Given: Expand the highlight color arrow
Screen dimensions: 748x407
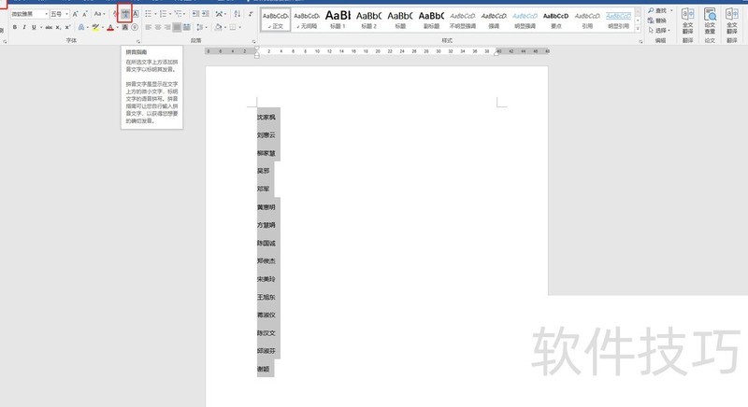Looking at the screenshot, I should (x=103, y=27).
